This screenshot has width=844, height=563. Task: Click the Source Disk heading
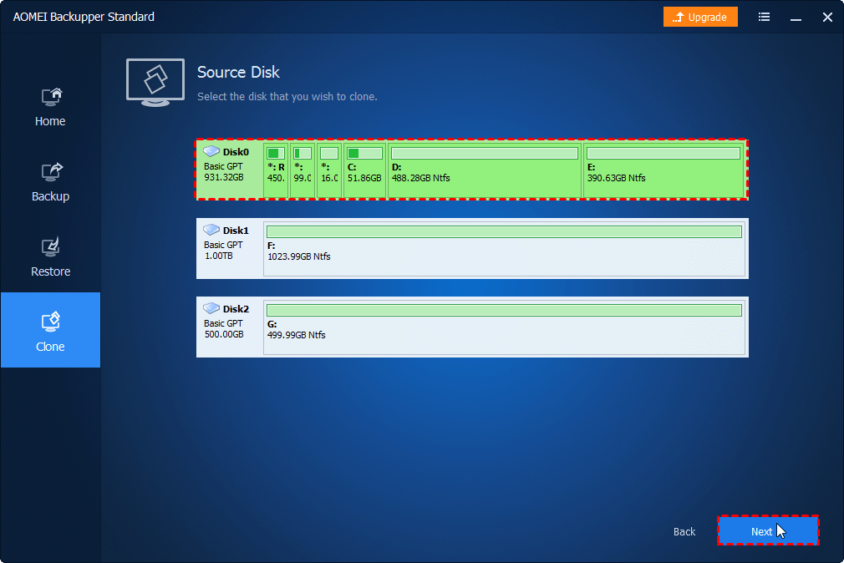pos(238,72)
